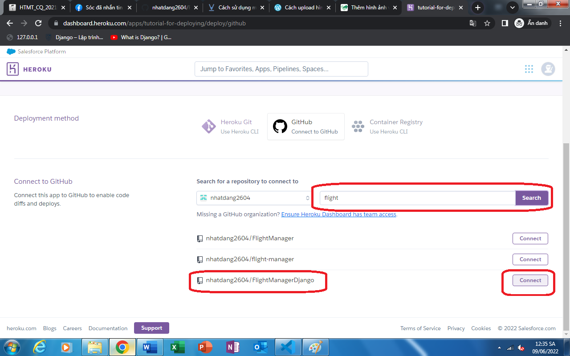Connect the nhatdang2604/FlightManager repository
Viewport: 570px width, 356px height.
point(530,239)
